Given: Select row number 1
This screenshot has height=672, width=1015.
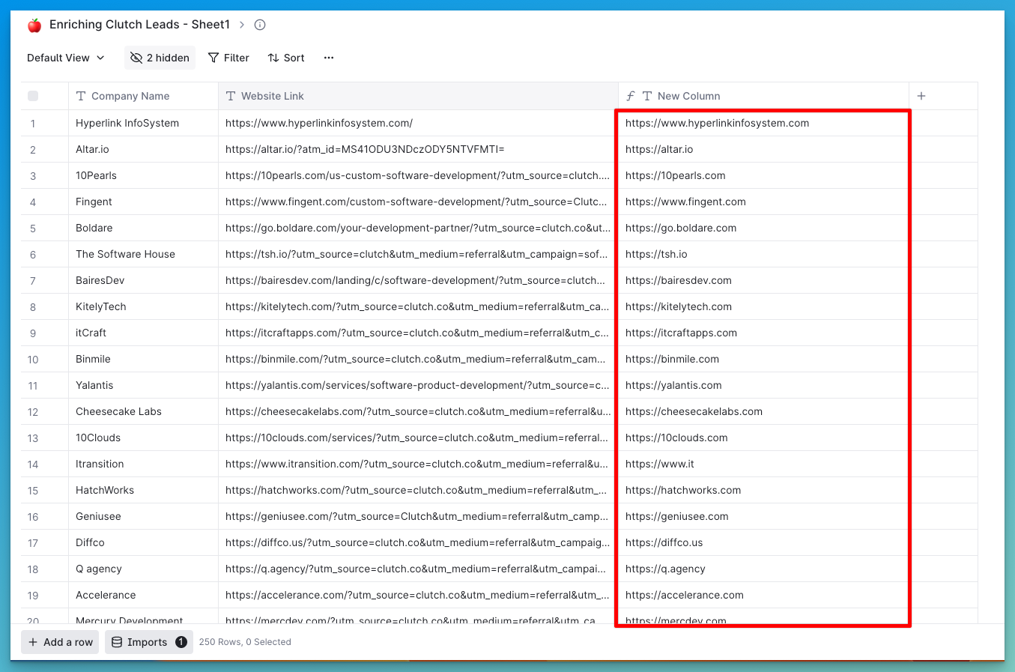Looking at the screenshot, I should 33,124.
